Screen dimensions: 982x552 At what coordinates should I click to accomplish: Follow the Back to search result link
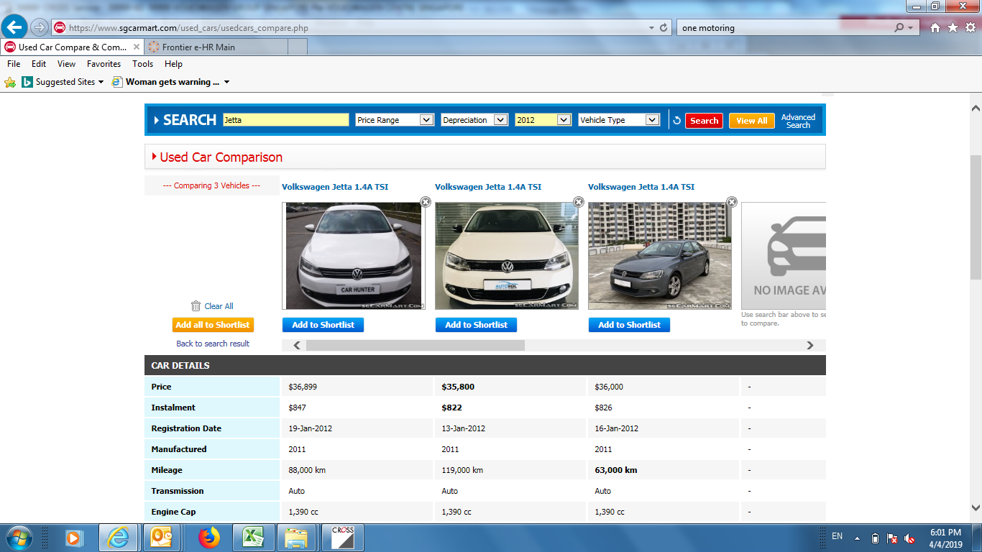(x=213, y=344)
